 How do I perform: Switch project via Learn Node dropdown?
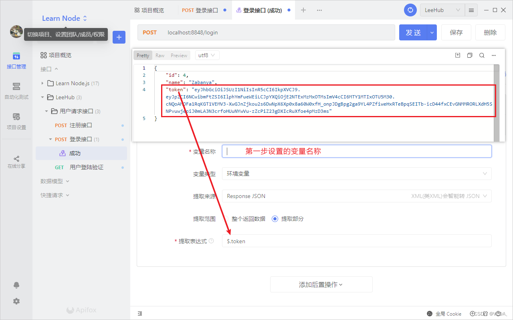[x=65, y=18]
